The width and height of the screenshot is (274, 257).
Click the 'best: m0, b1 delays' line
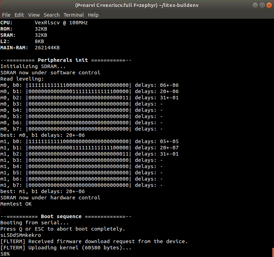pyautogui.click(x=42, y=135)
